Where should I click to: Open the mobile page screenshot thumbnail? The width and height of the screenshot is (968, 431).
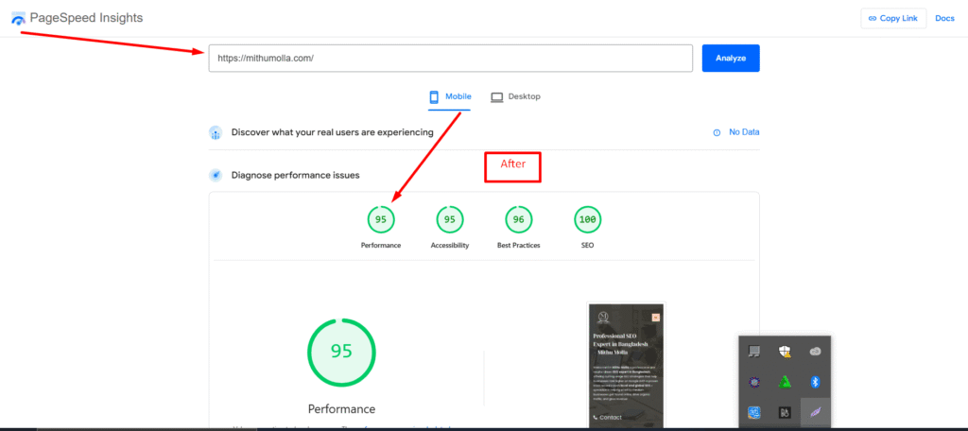[x=626, y=366]
